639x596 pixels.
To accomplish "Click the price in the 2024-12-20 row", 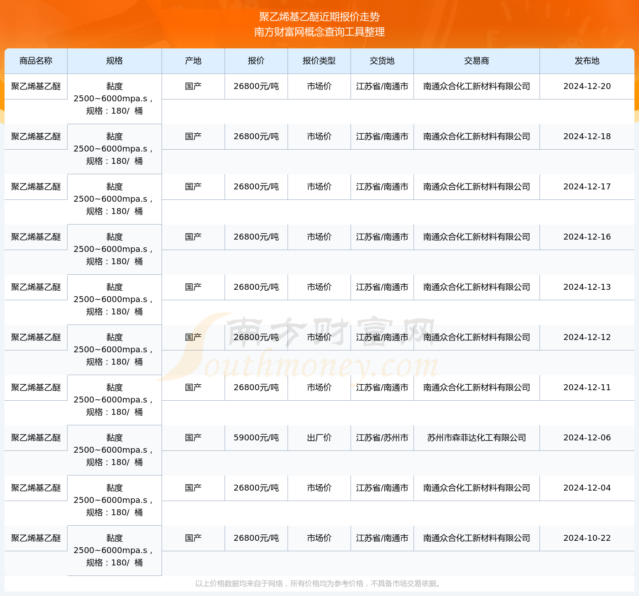I will (x=256, y=86).
